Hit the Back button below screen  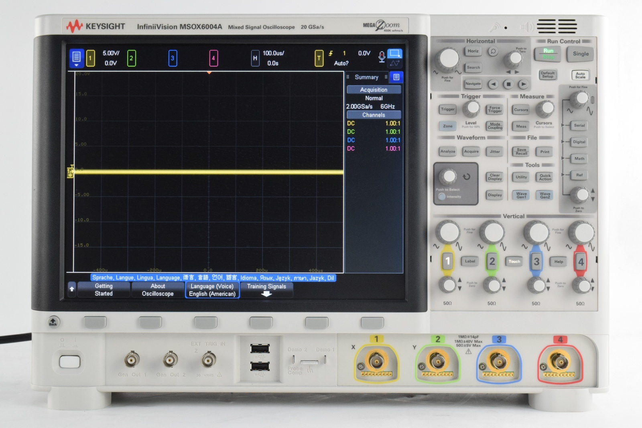[53, 322]
